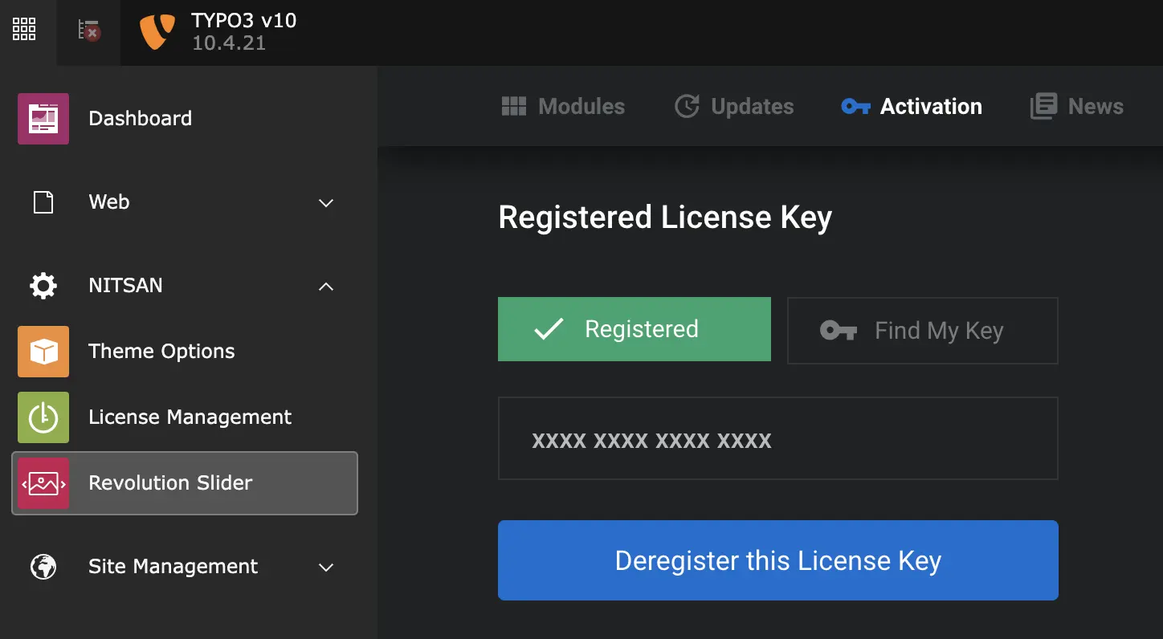Click the Web label in sidebar
The width and height of the screenshot is (1163, 639).
click(x=109, y=202)
